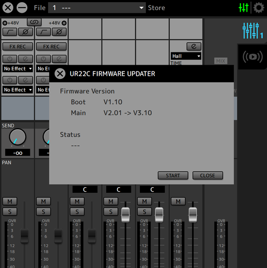Click Main firmware version V2.01 -> V3.10
Screen dimensions: 267x268
click(x=128, y=113)
